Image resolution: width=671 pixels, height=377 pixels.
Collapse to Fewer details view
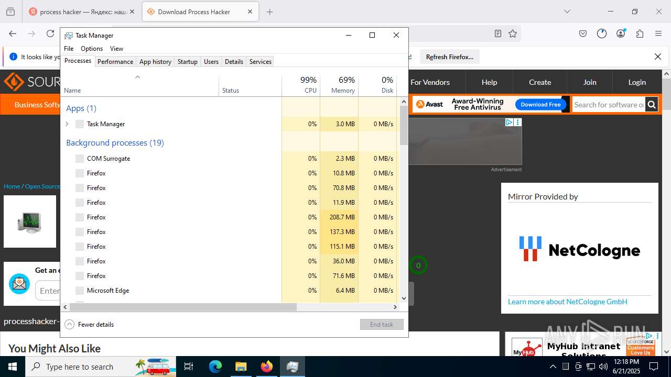click(89, 325)
